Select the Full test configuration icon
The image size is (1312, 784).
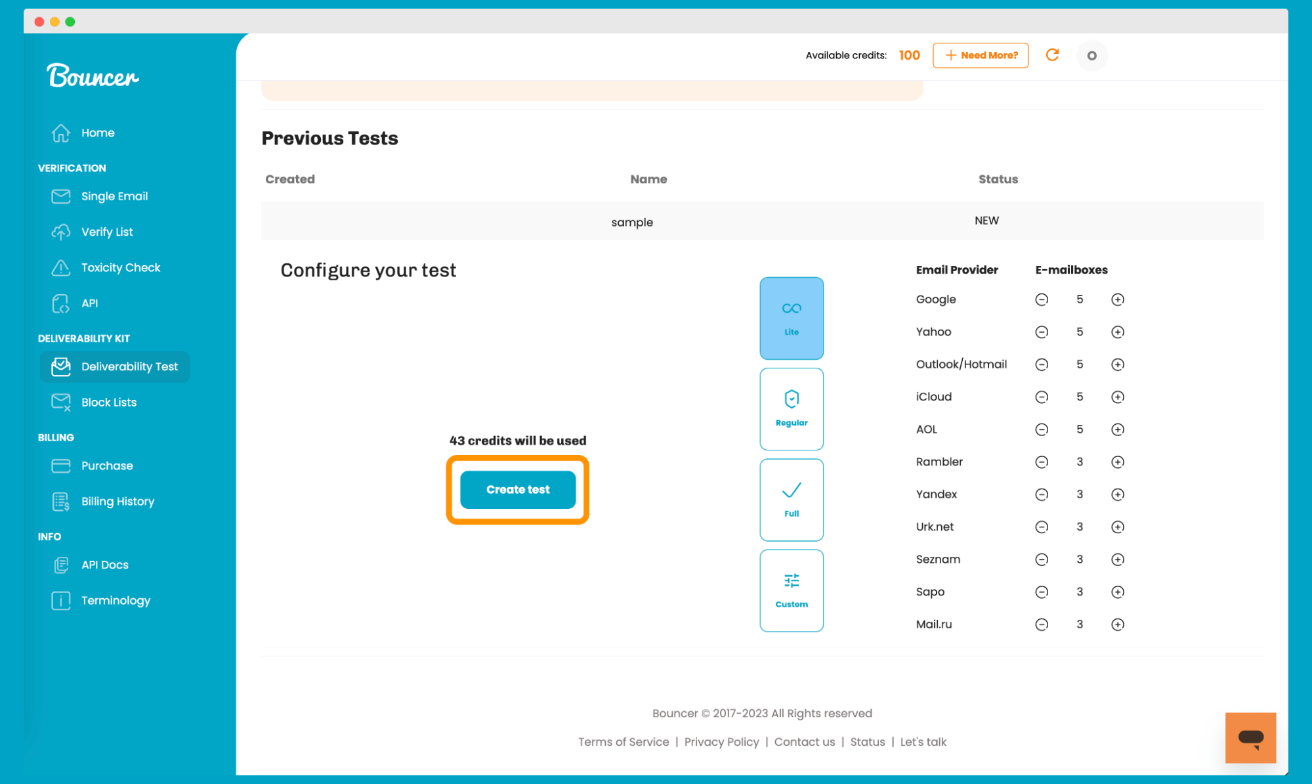tap(790, 499)
